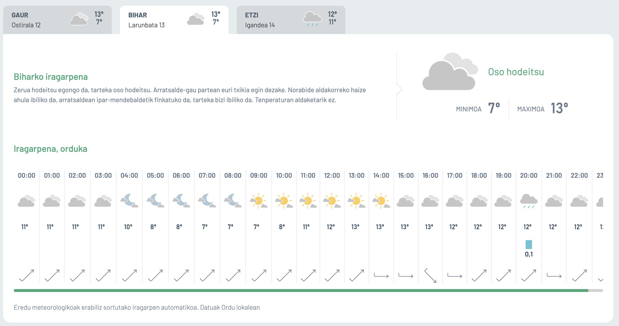This screenshot has height=326, width=619.
Task: Click the cloud icon at 15:00
Action: [x=406, y=201]
